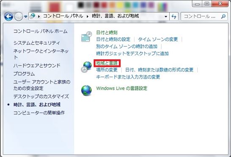Open ネットワークとインターネット category
Screen dimensions: 231x157
click(x=41, y=54)
